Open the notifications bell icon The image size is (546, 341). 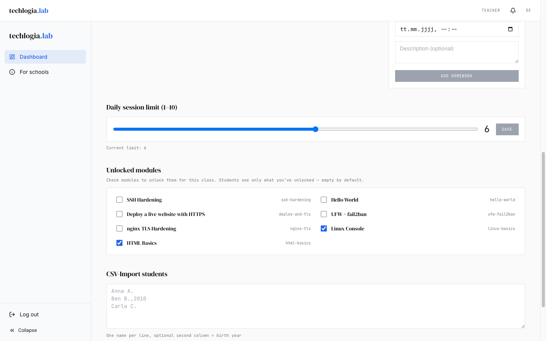tap(513, 11)
